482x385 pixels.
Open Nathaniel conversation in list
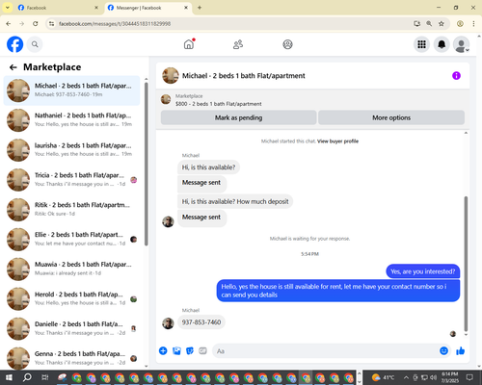pyautogui.click(x=71, y=120)
